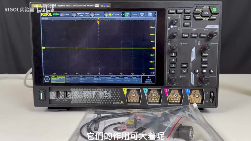Tap the yellow trigger position marker
The width and height of the screenshot is (251, 141).
click(x=98, y=22)
